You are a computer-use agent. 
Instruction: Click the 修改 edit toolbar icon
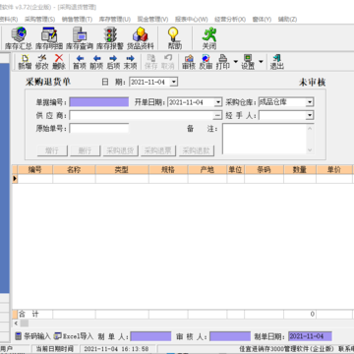click(x=41, y=62)
